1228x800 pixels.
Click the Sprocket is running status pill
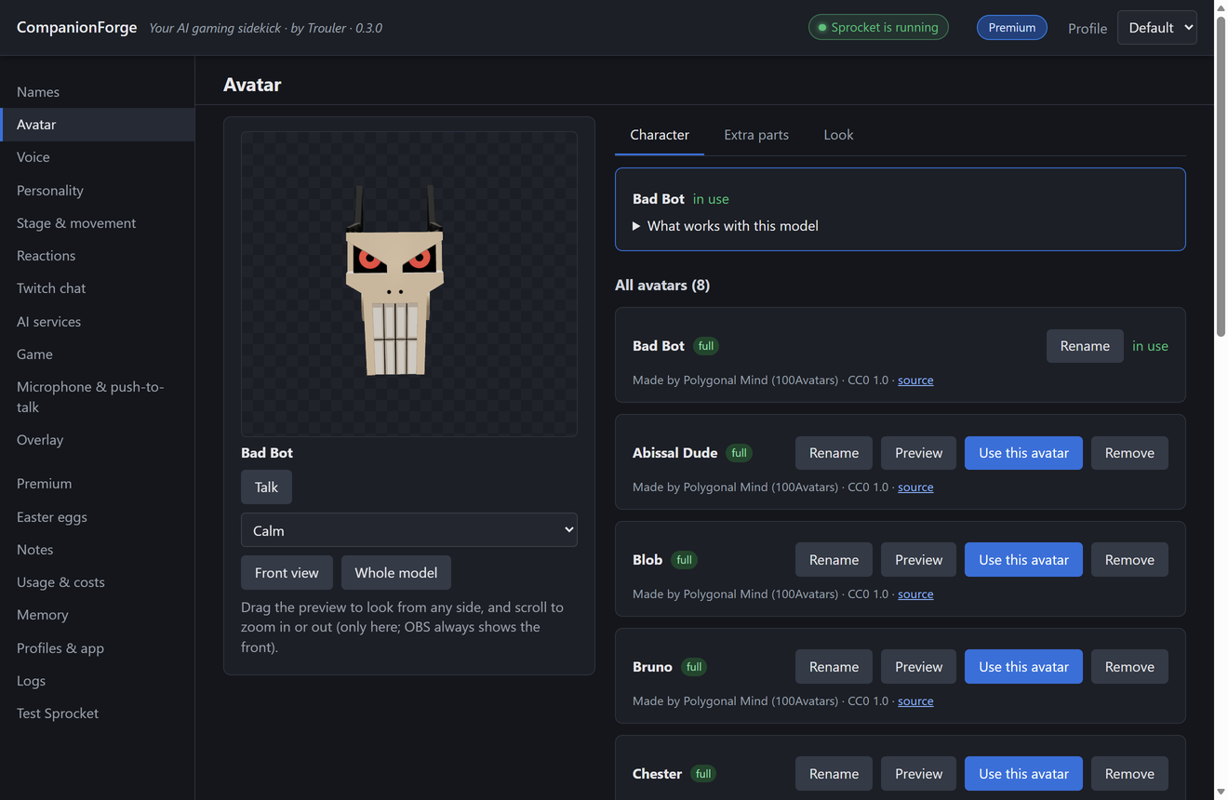pos(878,28)
